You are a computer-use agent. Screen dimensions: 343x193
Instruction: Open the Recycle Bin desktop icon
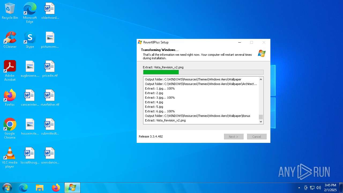pyautogui.click(x=10, y=11)
